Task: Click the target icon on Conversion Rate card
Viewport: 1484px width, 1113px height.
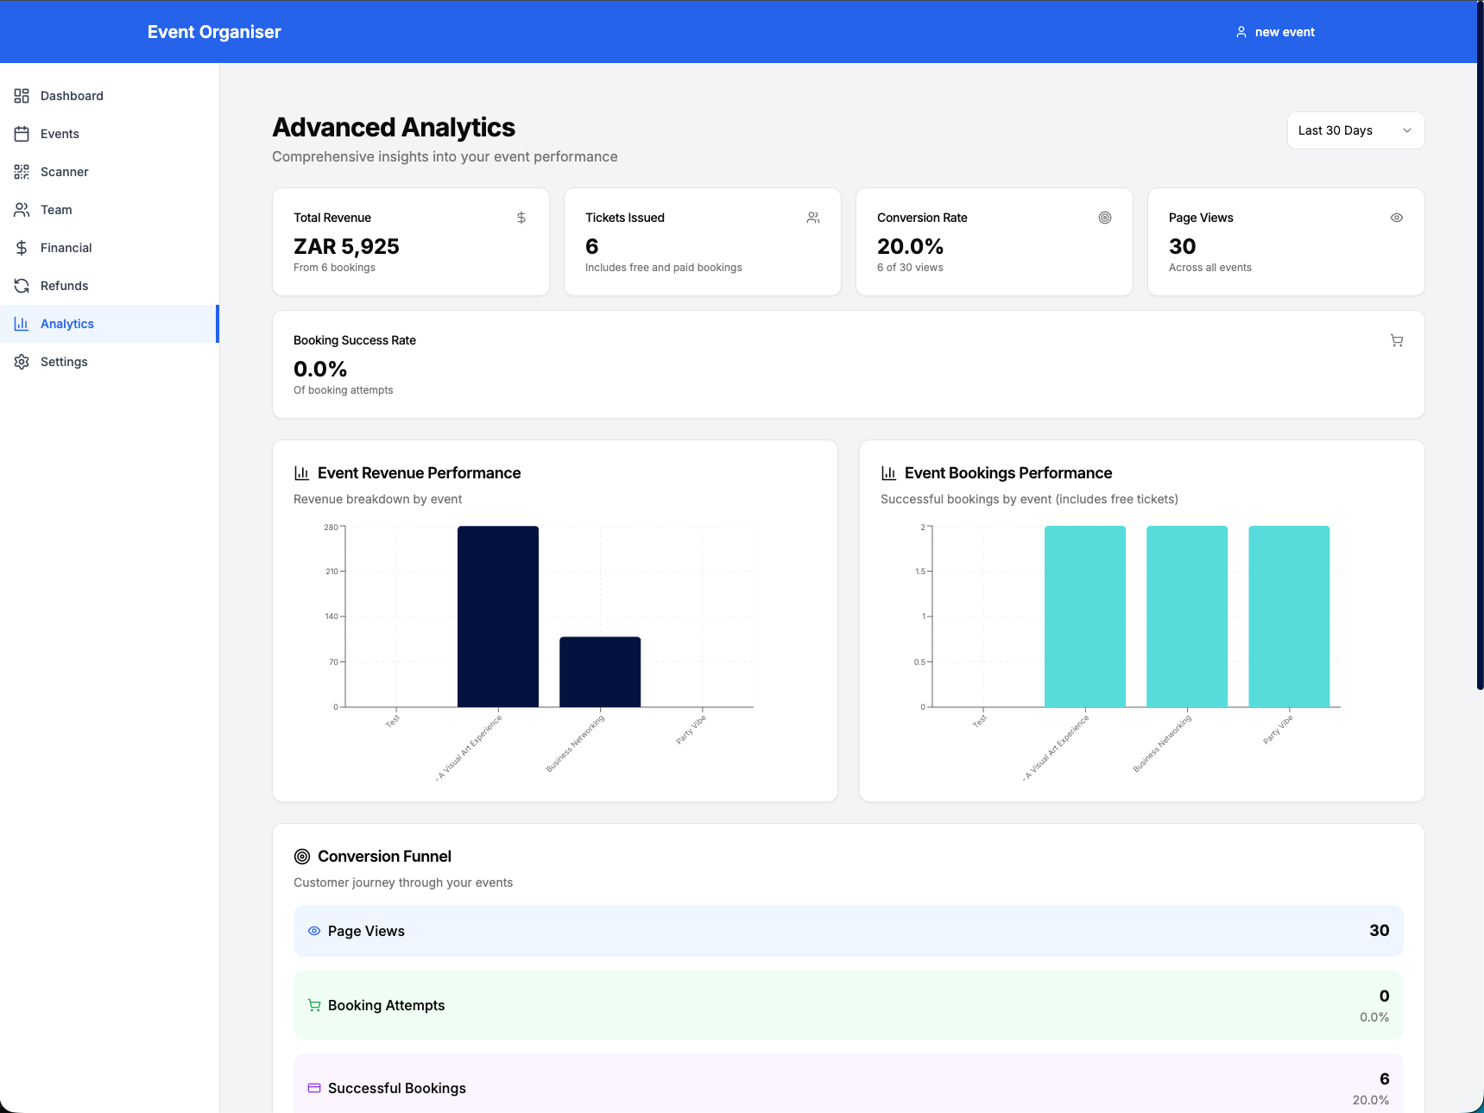Action: [x=1105, y=218]
